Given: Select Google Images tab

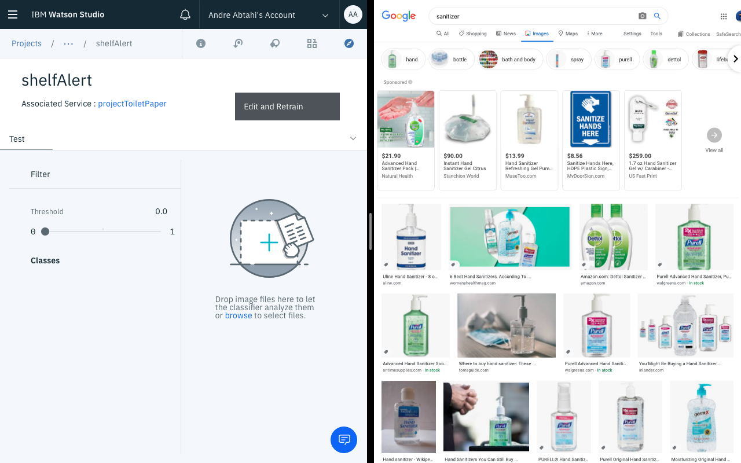Looking at the screenshot, I should [x=537, y=34].
